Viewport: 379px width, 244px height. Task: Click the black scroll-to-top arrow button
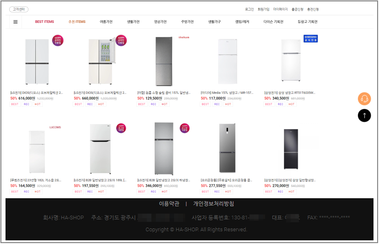pyautogui.click(x=364, y=115)
